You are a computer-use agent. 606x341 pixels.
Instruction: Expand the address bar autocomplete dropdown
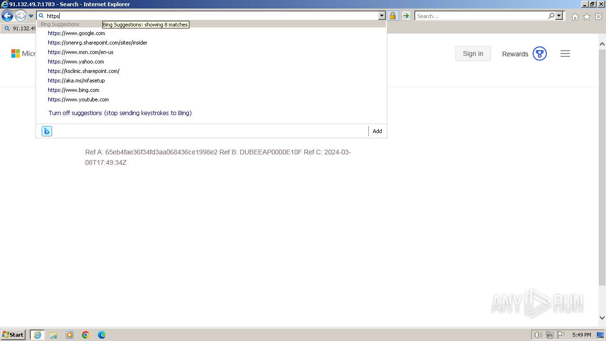[382, 16]
